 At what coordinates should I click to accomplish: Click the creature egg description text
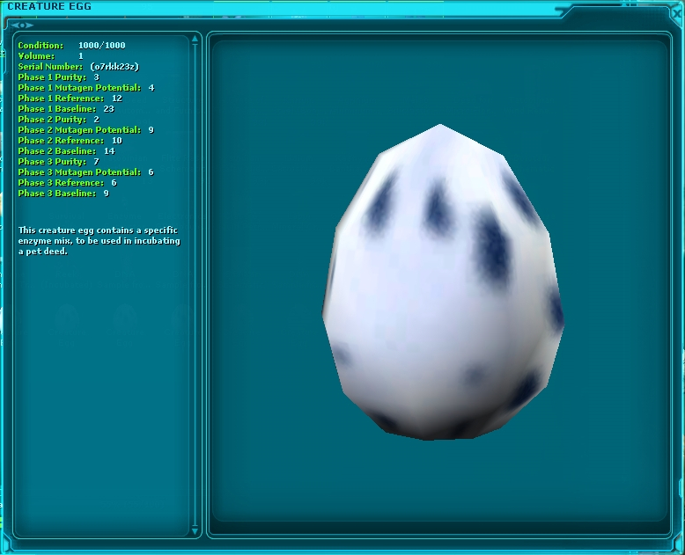tap(99, 241)
